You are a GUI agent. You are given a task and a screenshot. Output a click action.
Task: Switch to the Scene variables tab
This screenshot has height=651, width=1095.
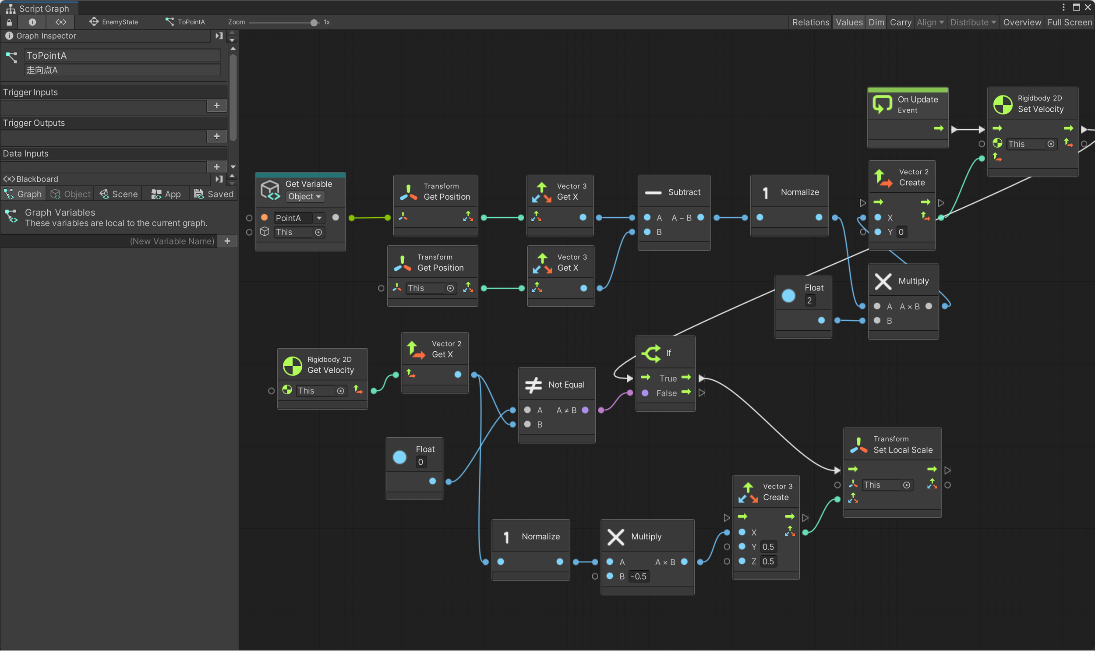[x=119, y=195]
